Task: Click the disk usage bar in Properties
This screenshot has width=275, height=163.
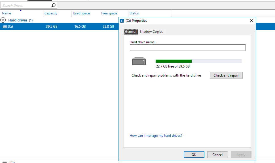Action: tap(198, 61)
